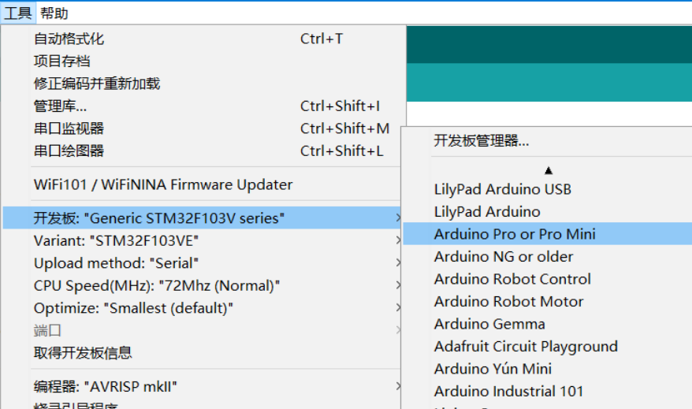692x409 pixels.
Task: Open the 工具 menu in the menu bar
Action: pyautogui.click(x=17, y=13)
